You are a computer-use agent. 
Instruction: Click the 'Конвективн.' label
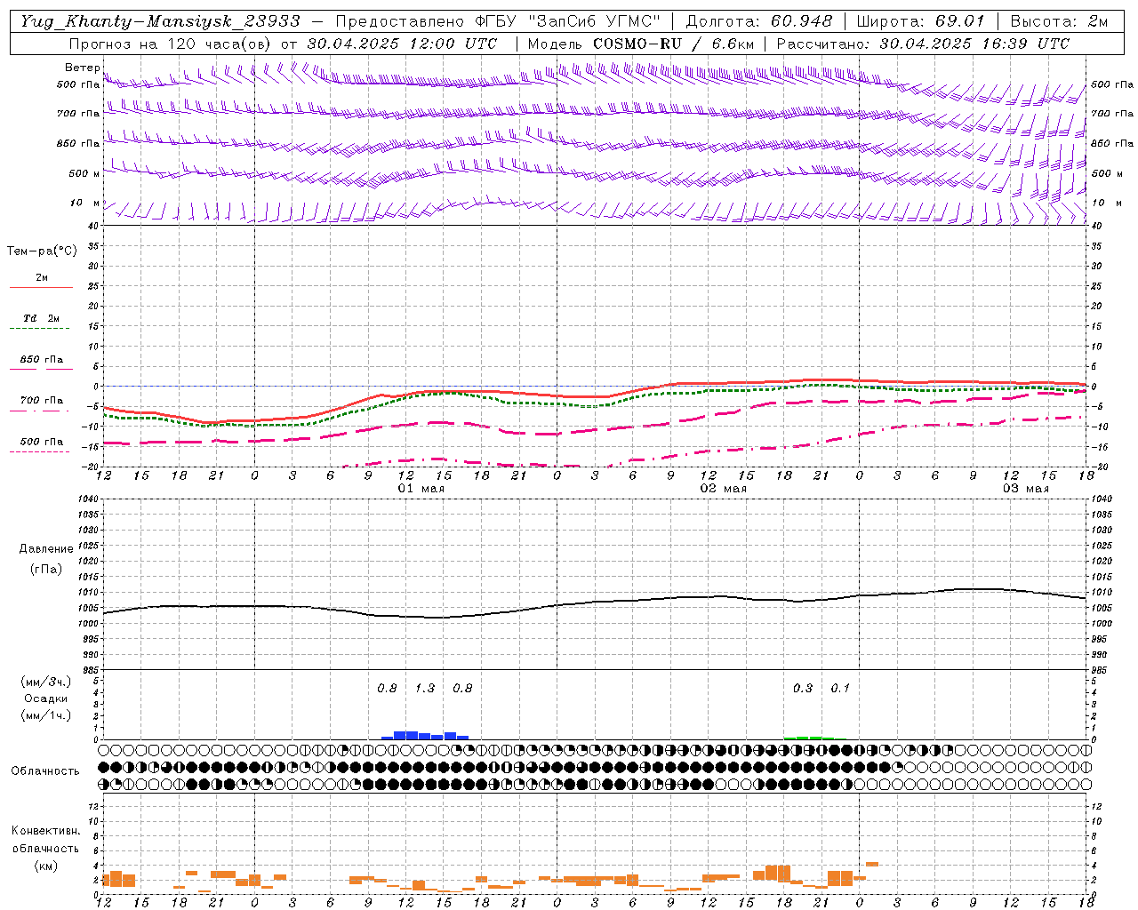coord(46,831)
